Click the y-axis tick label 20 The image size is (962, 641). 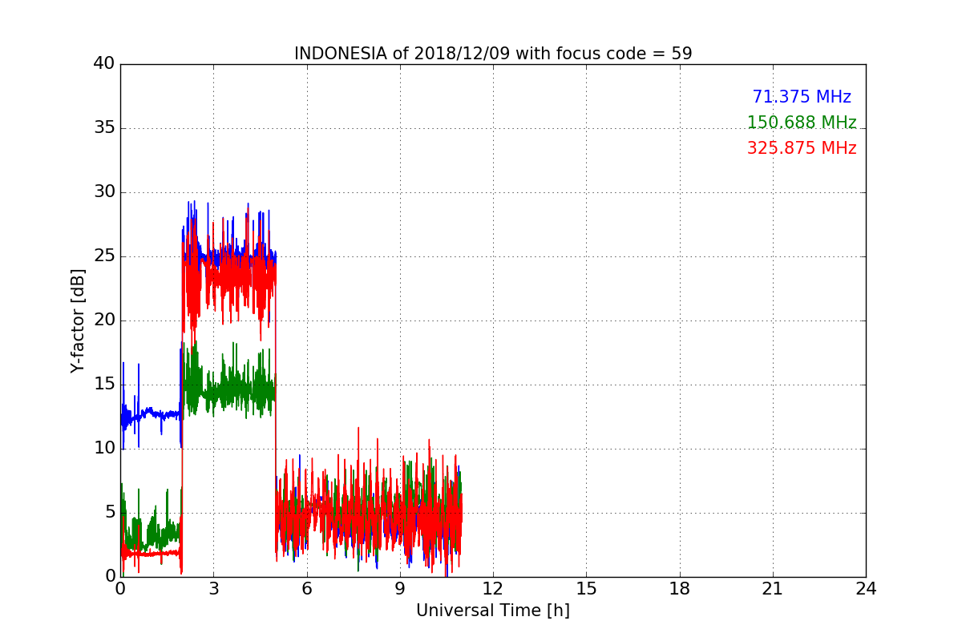104,320
